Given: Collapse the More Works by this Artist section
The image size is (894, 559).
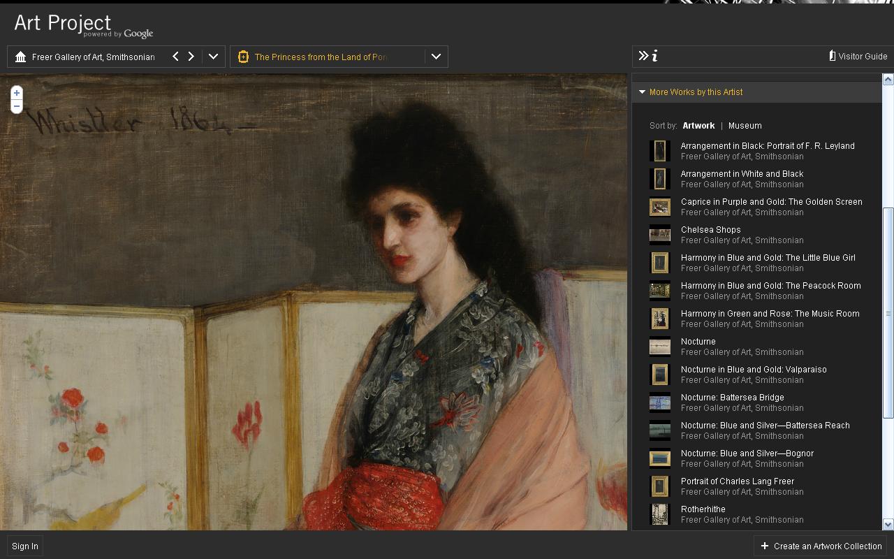Looking at the screenshot, I should click(x=642, y=92).
